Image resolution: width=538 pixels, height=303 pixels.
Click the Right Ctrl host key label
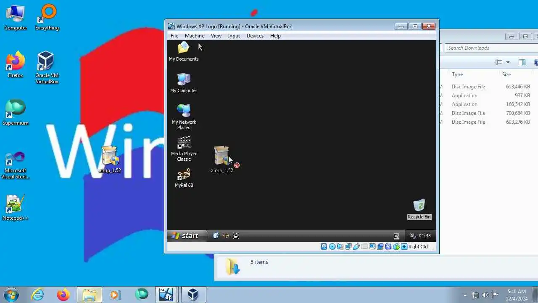pos(418,247)
